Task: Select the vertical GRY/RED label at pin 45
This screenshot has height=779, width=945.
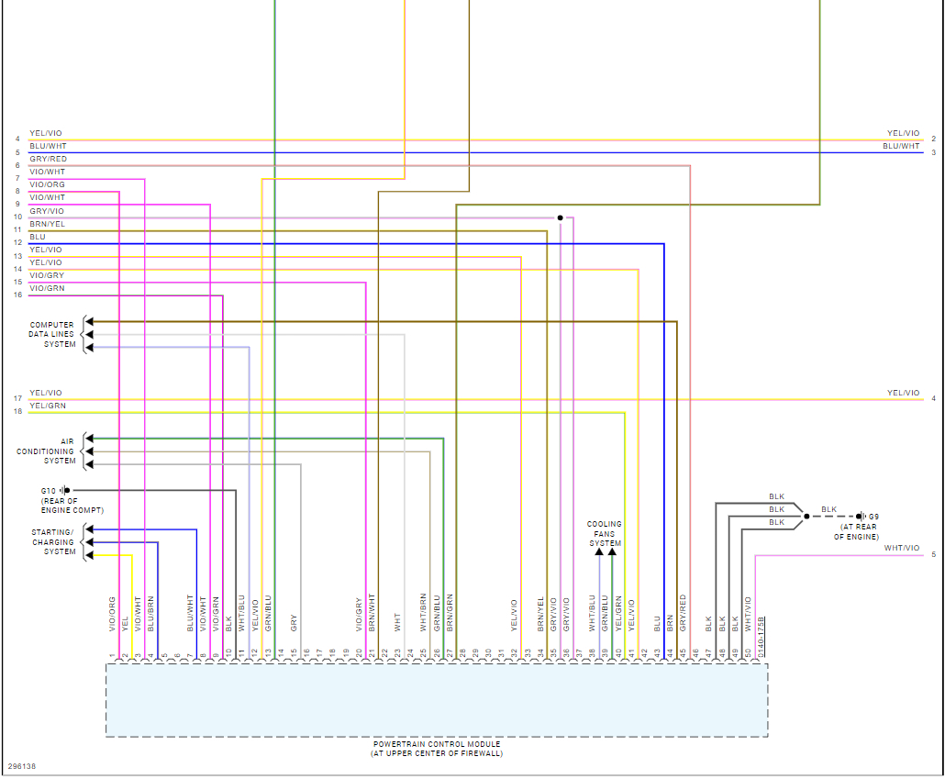Action: [683, 613]
